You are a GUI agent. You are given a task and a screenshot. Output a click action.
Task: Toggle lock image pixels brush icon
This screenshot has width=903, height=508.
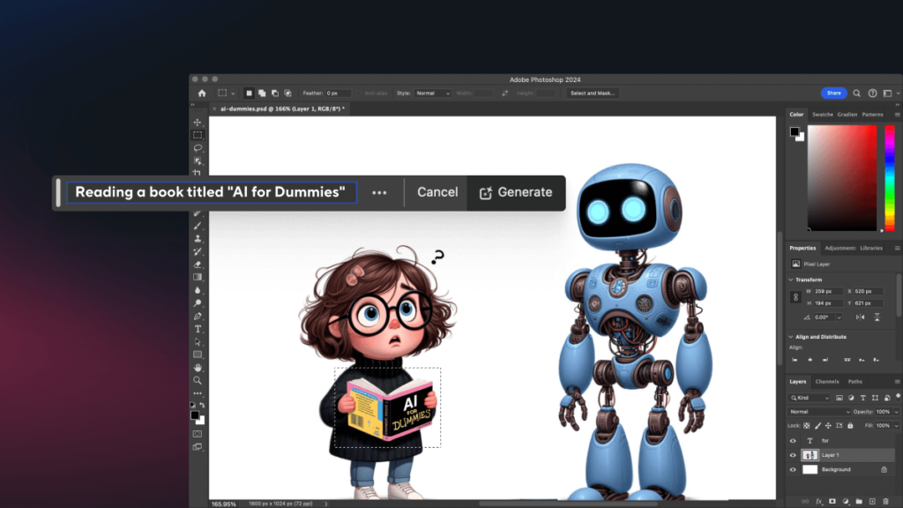(x=817, y=426)
